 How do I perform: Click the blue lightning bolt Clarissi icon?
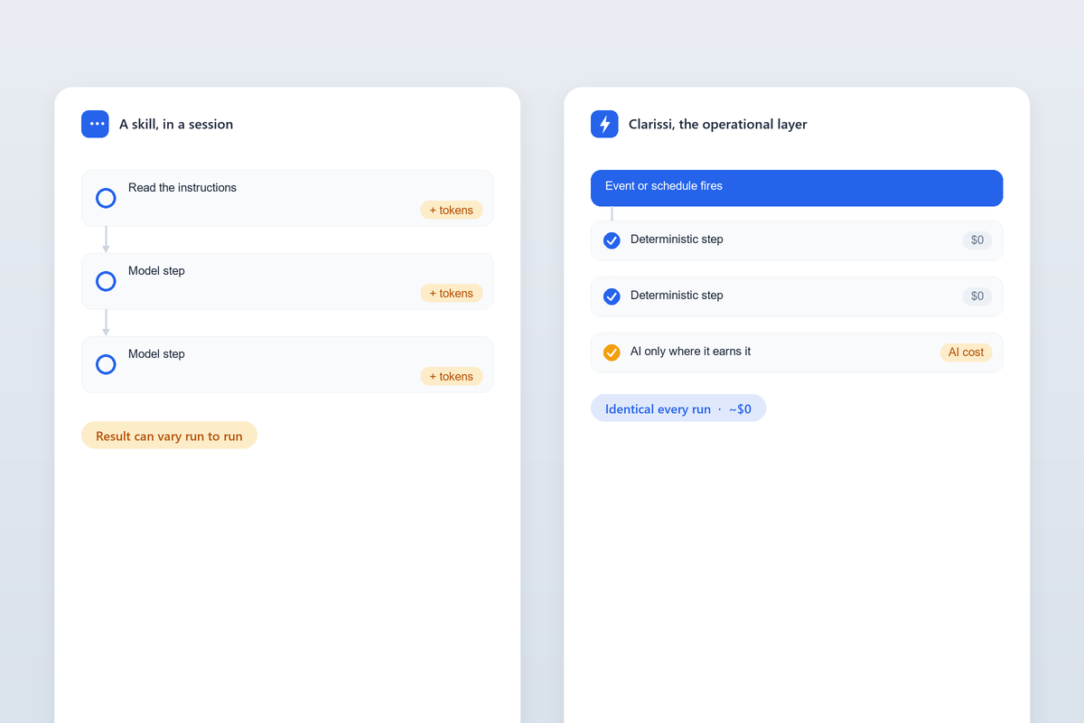coord(604,124)
